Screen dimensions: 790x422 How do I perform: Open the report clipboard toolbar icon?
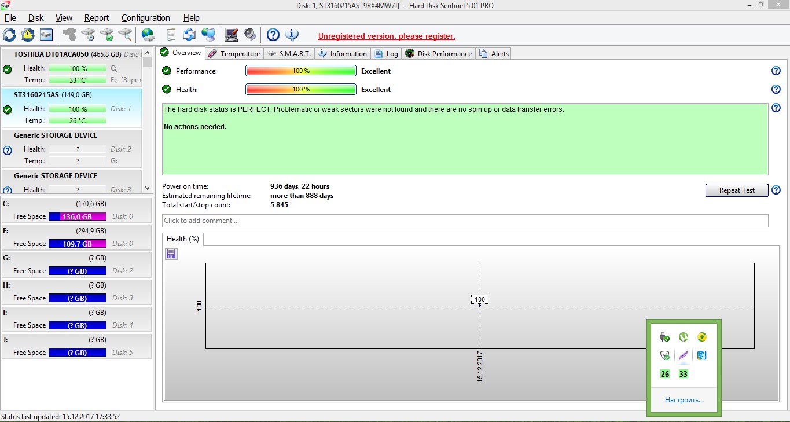(171, 35)
